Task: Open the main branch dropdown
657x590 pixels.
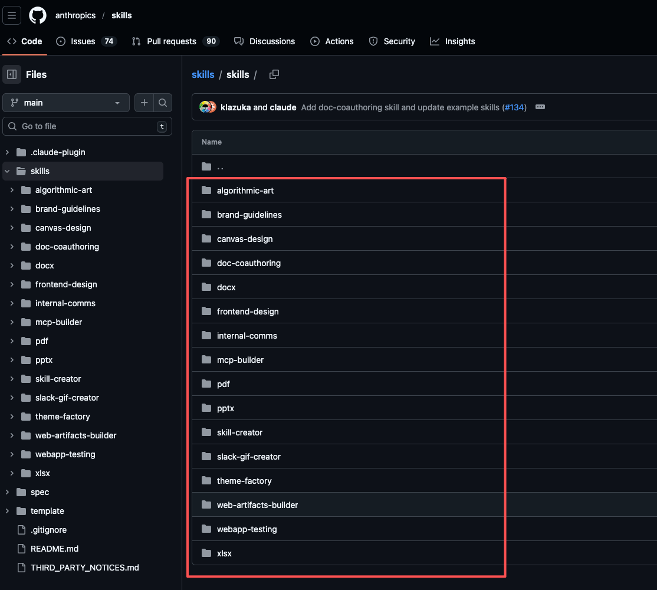Action: (66, 103)
